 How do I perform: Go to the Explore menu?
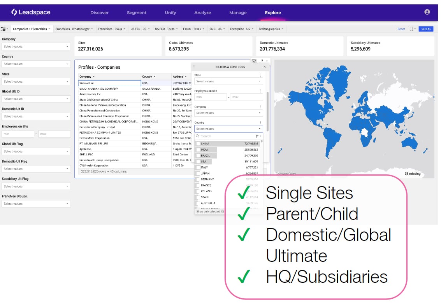point(273,13)
